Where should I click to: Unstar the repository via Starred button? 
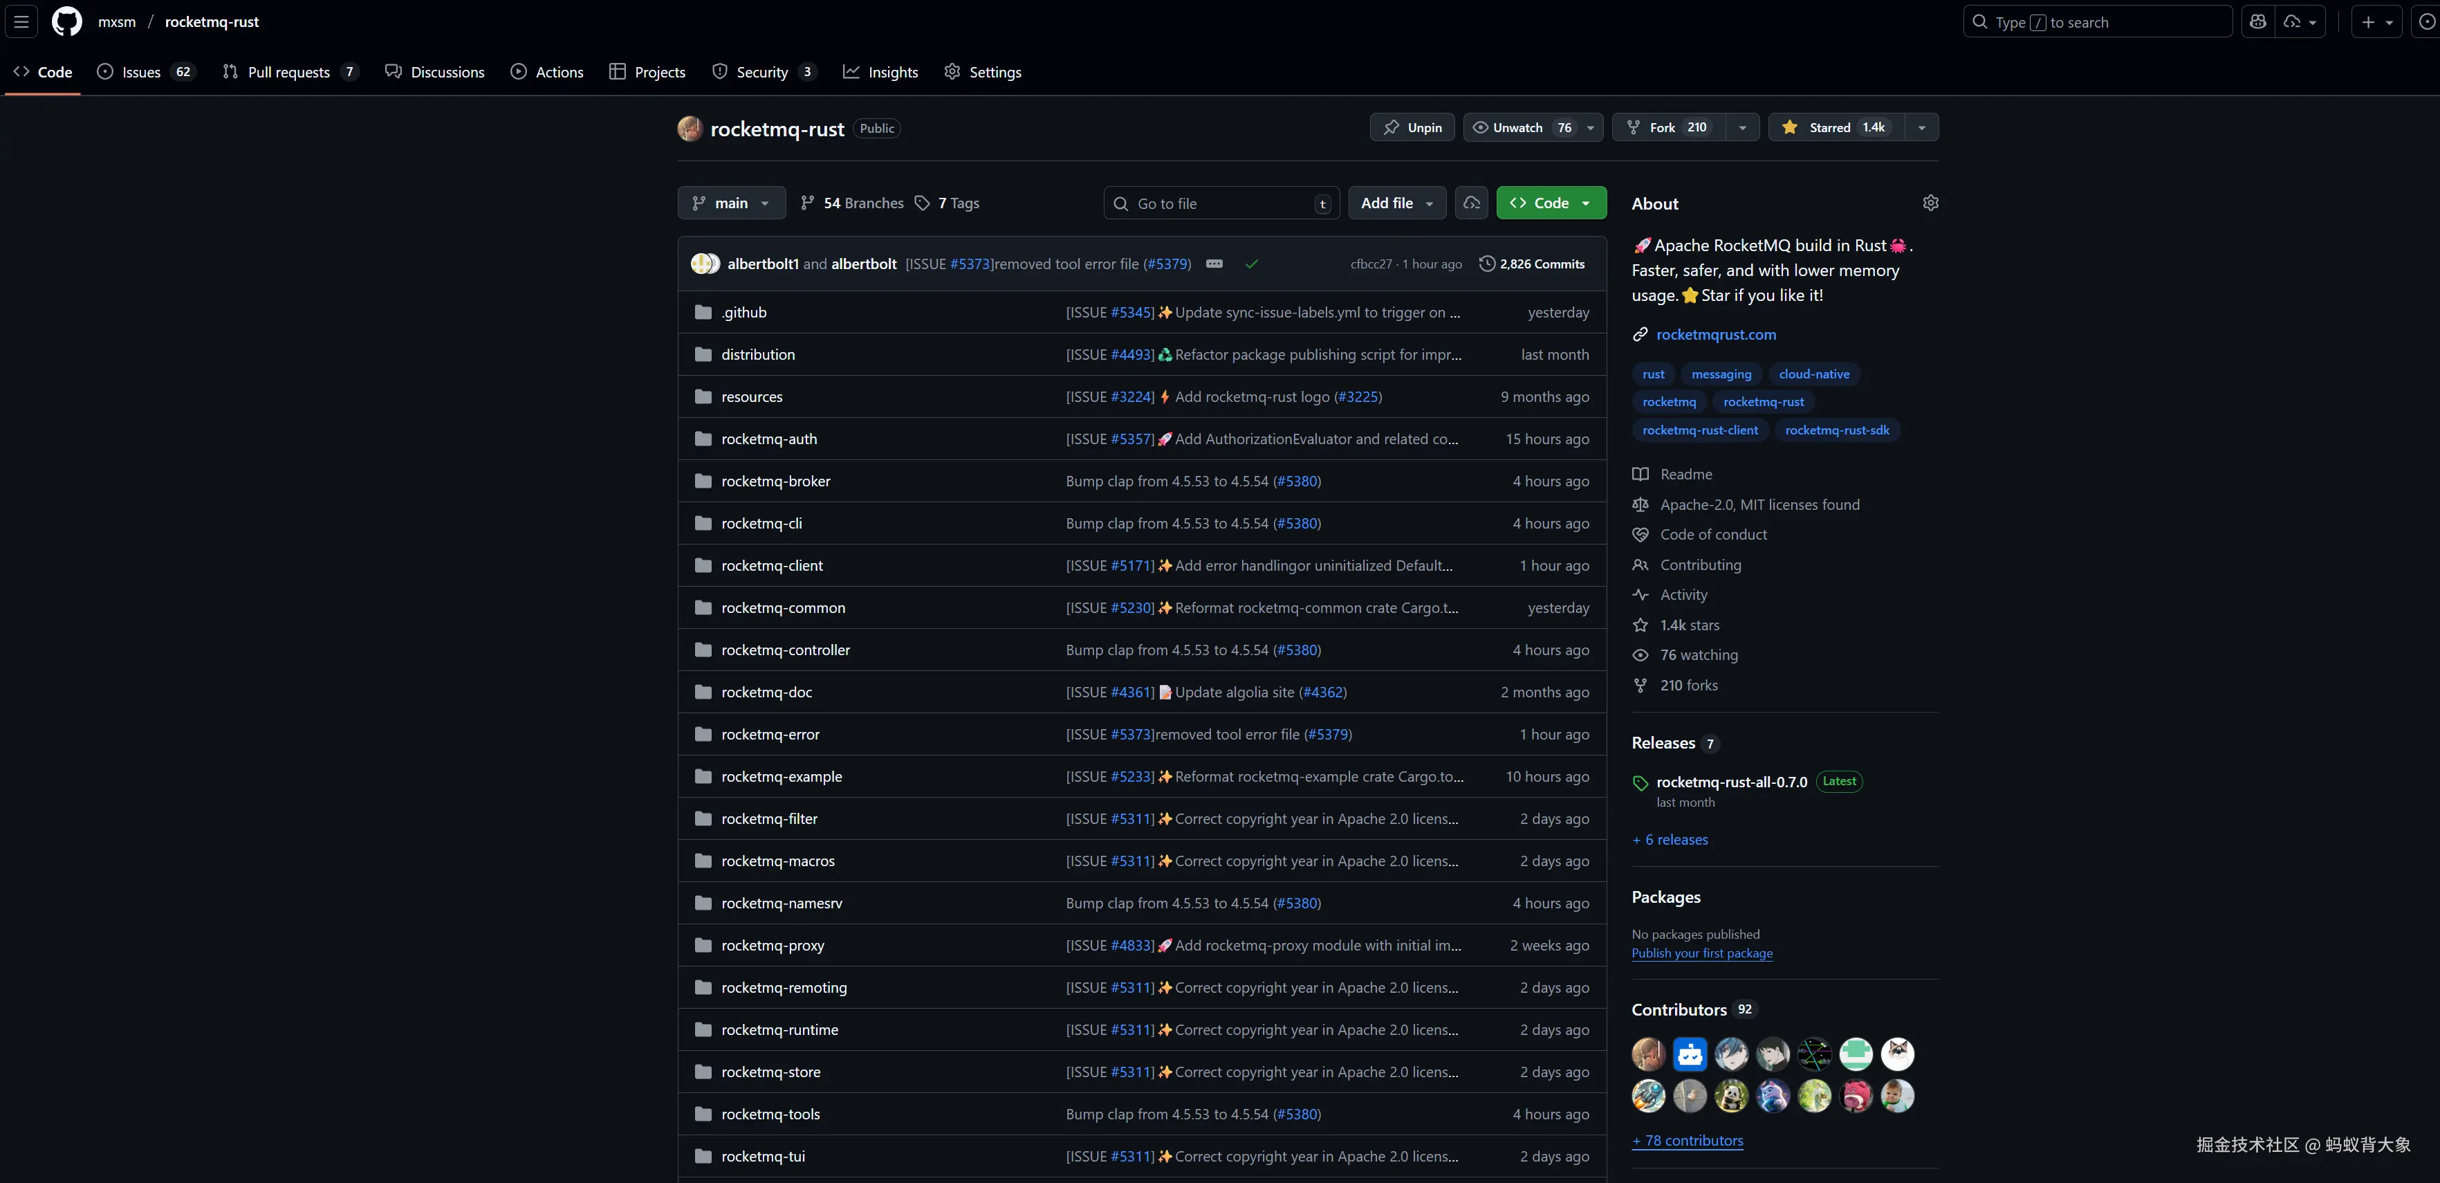(x=1829, y=128)
